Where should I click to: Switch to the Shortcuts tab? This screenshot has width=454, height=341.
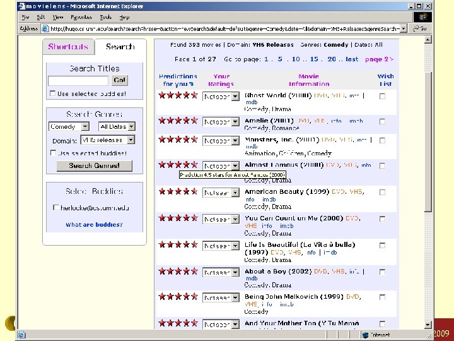click(68, 47)
